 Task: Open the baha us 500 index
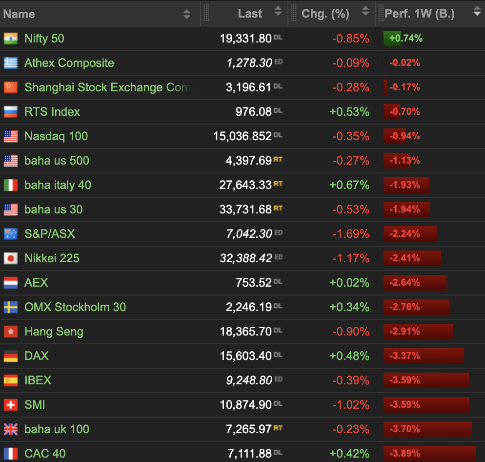point(57,161)
